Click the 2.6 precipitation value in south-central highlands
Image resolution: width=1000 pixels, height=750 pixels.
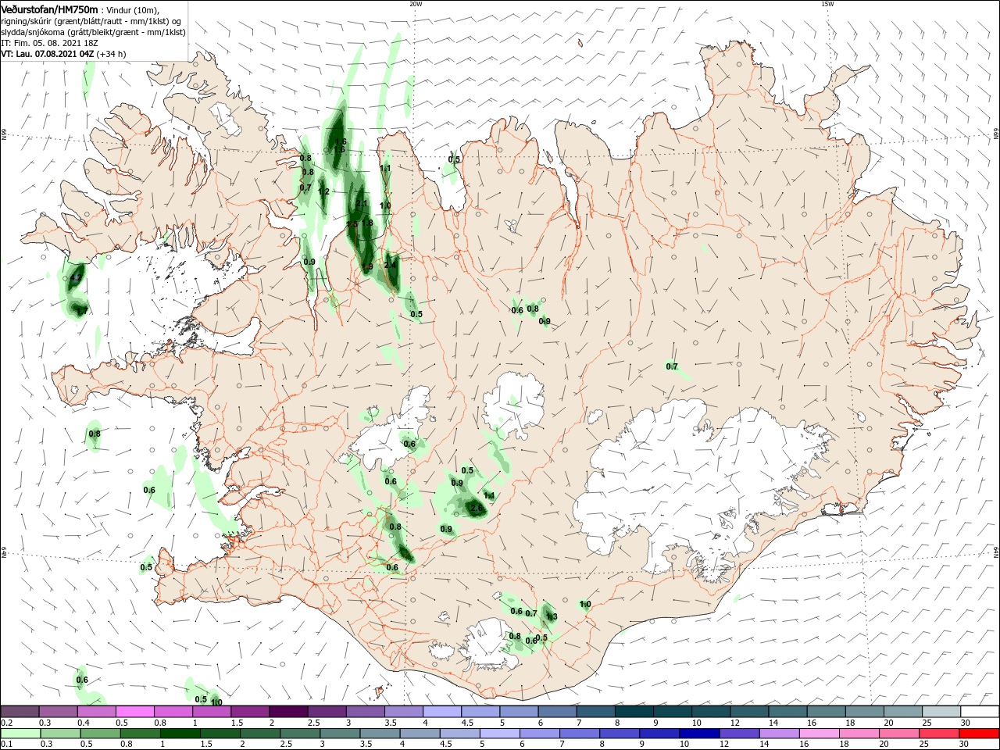(476, 508)
